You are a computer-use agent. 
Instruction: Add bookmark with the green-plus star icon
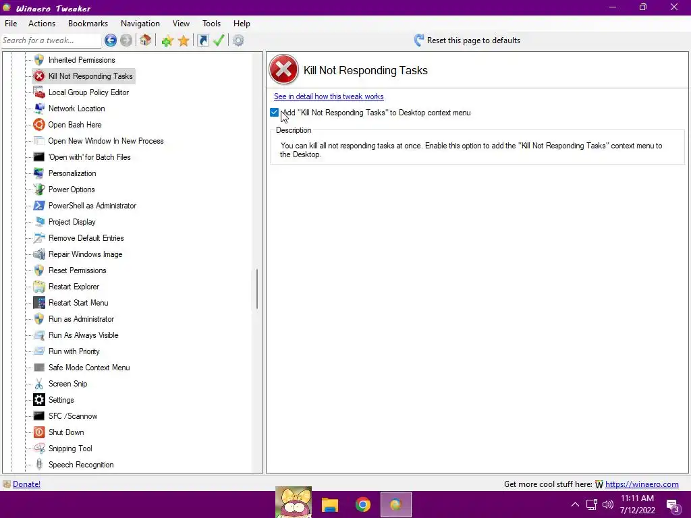pos(167,40)
